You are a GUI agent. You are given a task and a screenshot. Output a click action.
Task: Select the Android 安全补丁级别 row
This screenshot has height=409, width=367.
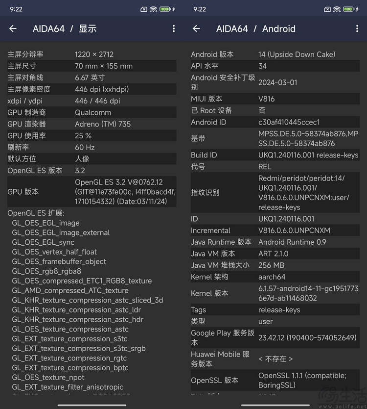275,82
